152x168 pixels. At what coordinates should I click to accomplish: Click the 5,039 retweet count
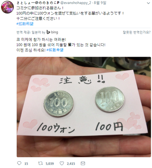click(50, 164)
